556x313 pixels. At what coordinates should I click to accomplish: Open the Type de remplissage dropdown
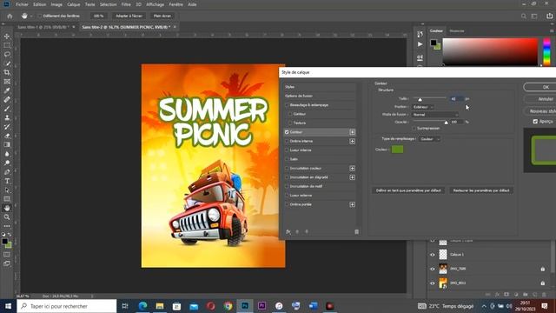tap(429, 139)
